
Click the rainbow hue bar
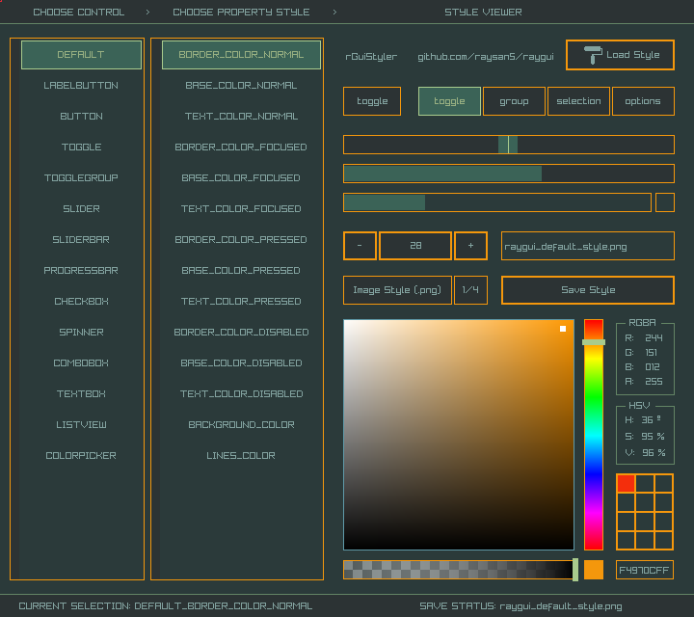point(594,434)
